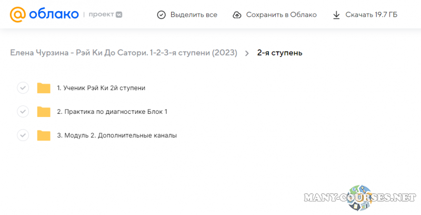Image resolution: width=421 pixels, height=215 pixels.
Task: Click the Облако @ logo icon
Action: pyautogui.click(x=18, y=15)
